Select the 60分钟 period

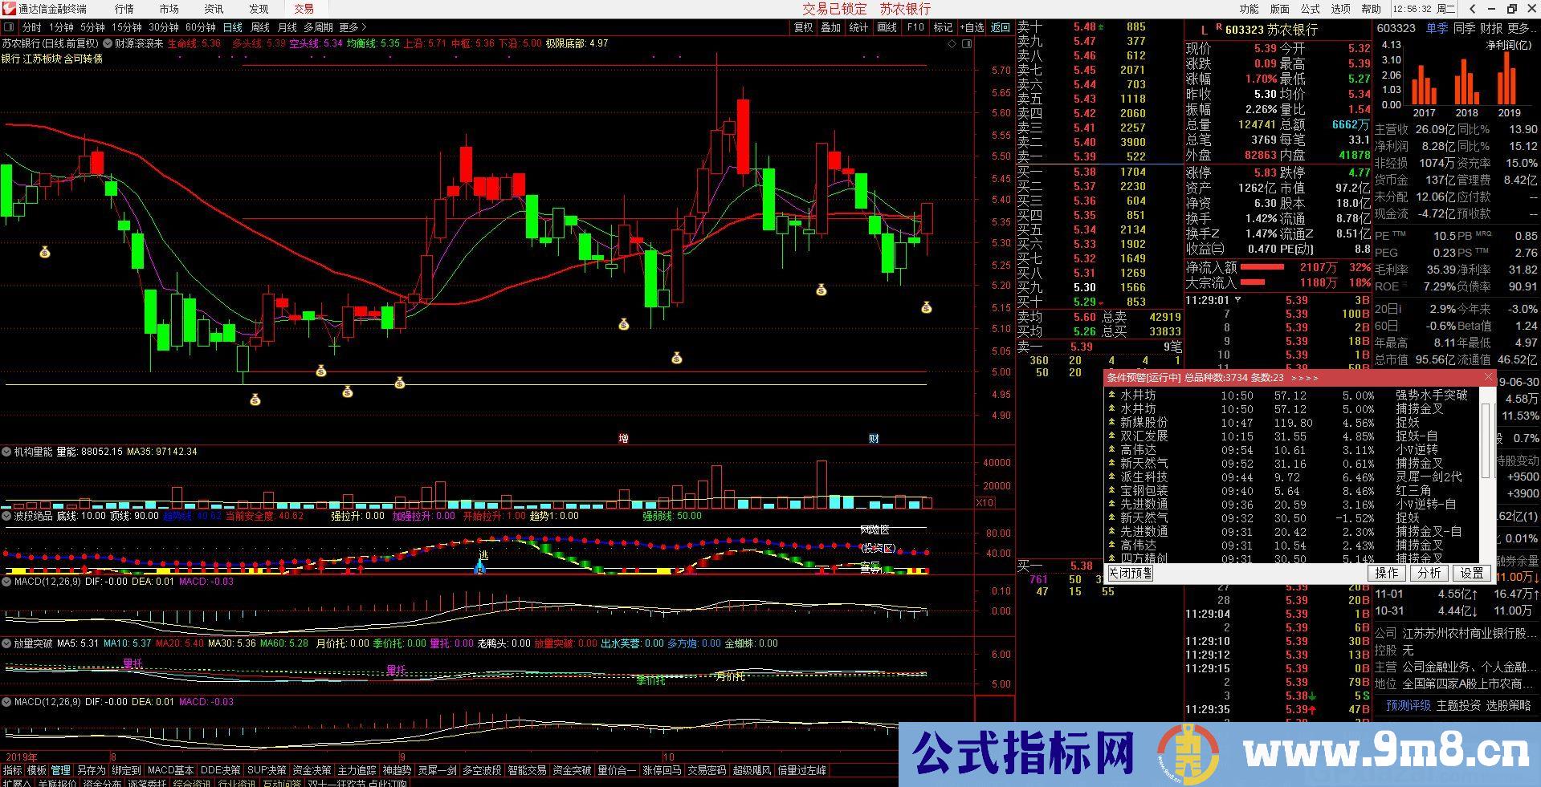click(x=201, y=27)
